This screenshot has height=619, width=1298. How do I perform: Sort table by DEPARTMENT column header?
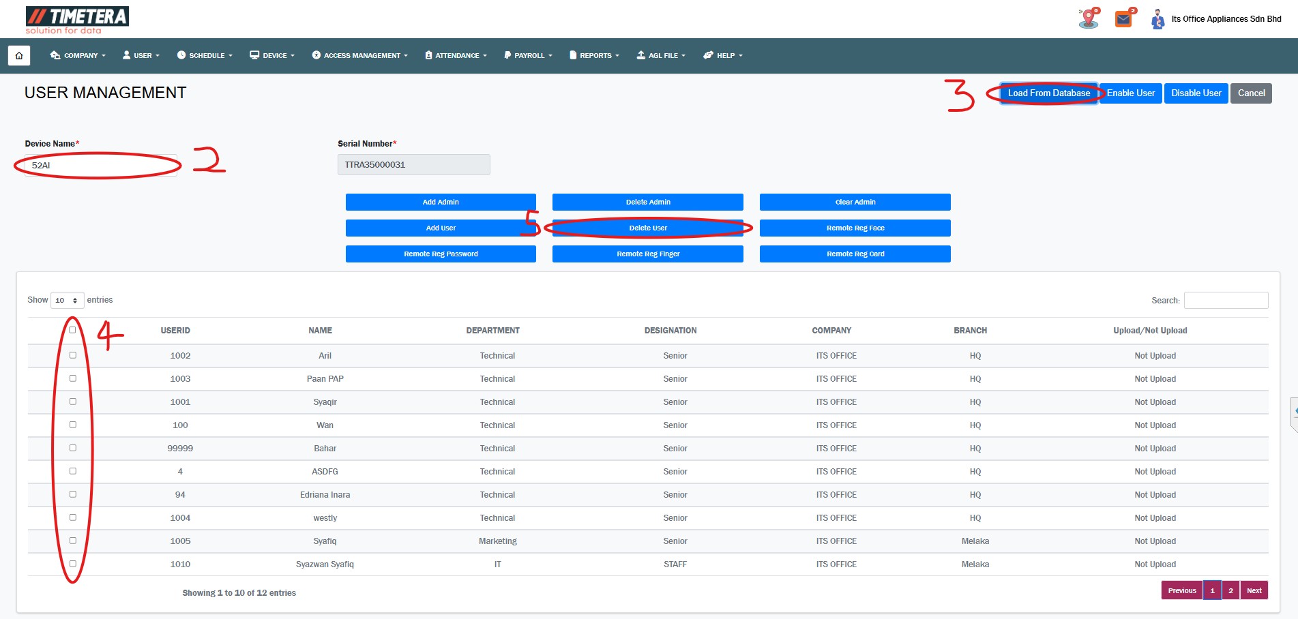click(x=492, y=331)
